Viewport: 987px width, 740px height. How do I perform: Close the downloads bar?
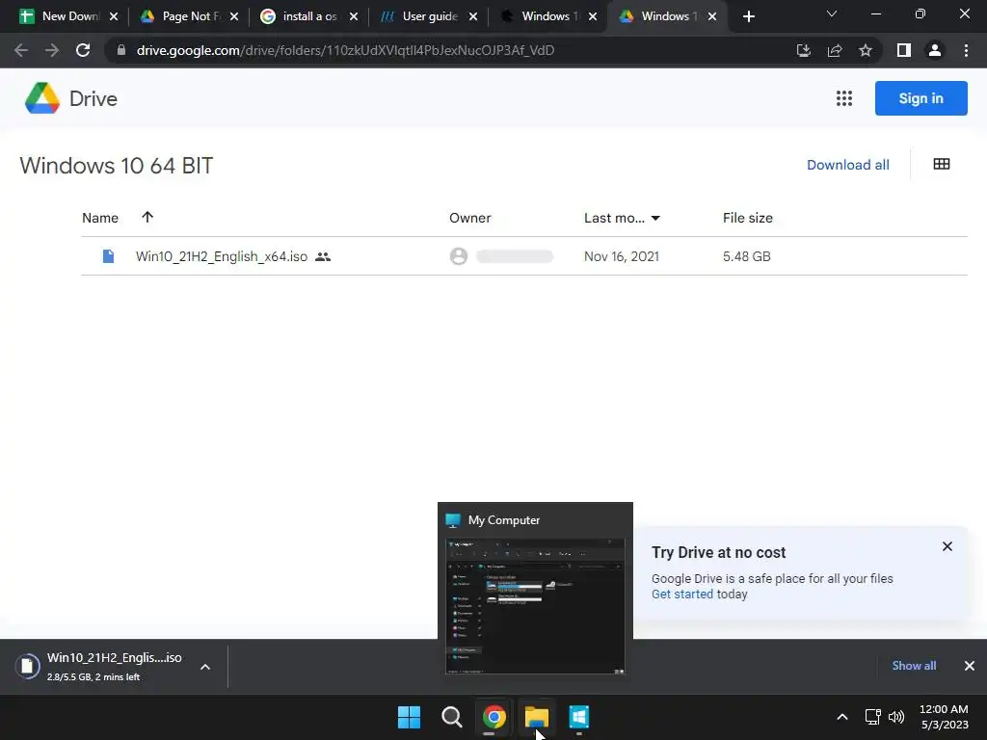point(970,666)
